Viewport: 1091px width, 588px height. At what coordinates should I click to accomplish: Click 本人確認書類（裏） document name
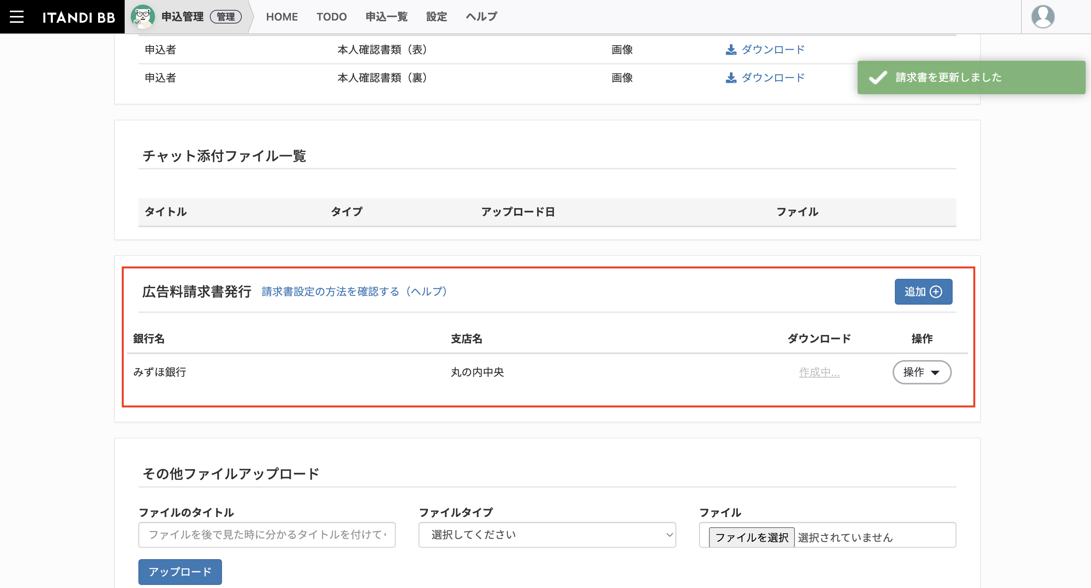point(383,77)
